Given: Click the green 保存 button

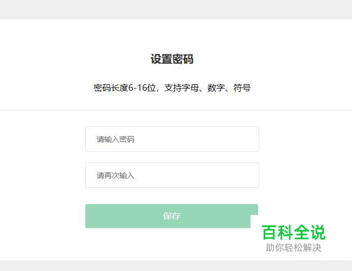Looking at the screenshot, I should pyautogui.click(x=172, y=216).
